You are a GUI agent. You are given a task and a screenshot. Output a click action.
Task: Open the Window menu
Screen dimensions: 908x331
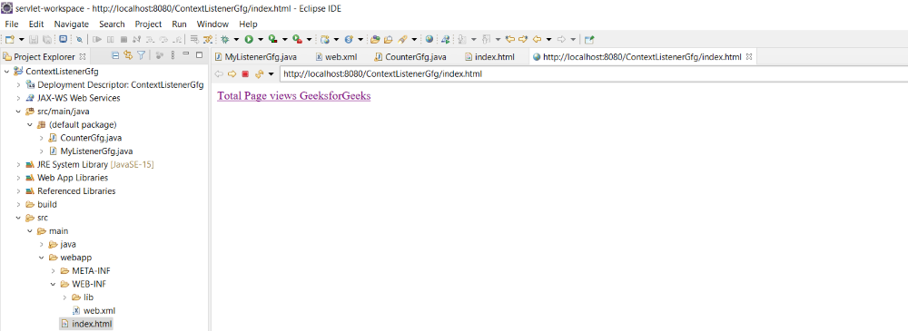click(x=212, y=24)
